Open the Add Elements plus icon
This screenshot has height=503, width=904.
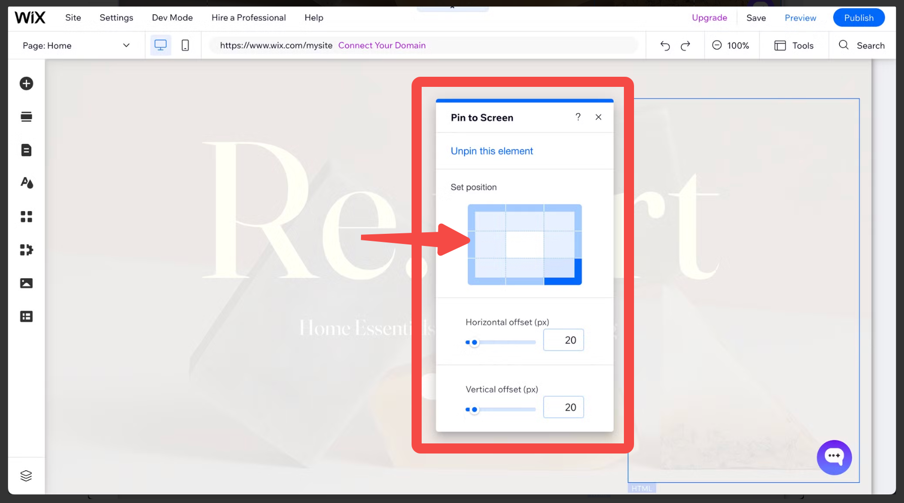click(26, 83)
